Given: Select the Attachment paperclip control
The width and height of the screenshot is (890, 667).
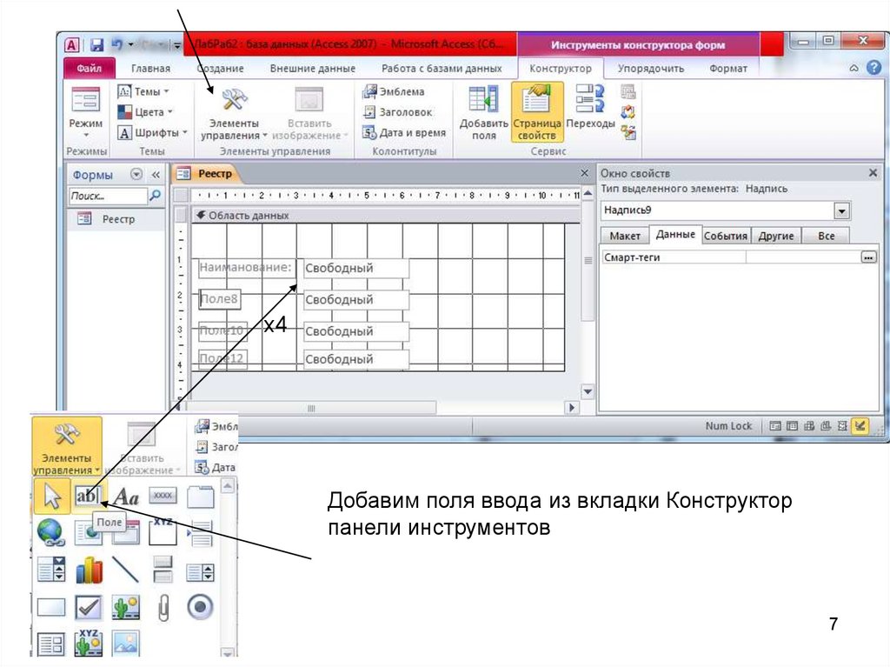Looking at the screenshot, I should [163, 608].
